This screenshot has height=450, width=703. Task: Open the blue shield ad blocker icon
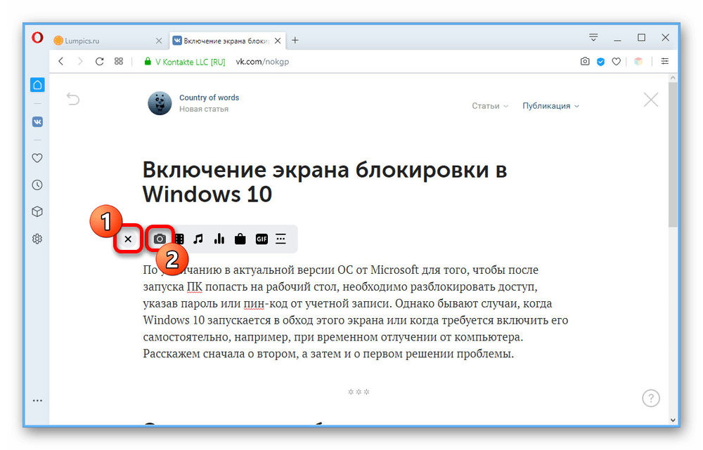(601, 62)
